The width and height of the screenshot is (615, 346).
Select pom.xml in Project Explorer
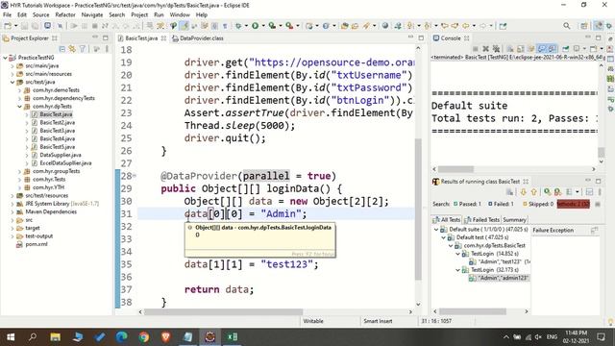tap(37, 244)
